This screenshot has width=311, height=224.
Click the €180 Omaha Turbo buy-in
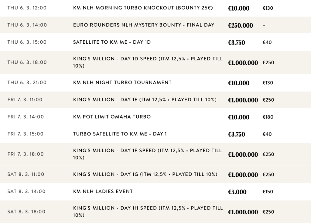[268, 117]
